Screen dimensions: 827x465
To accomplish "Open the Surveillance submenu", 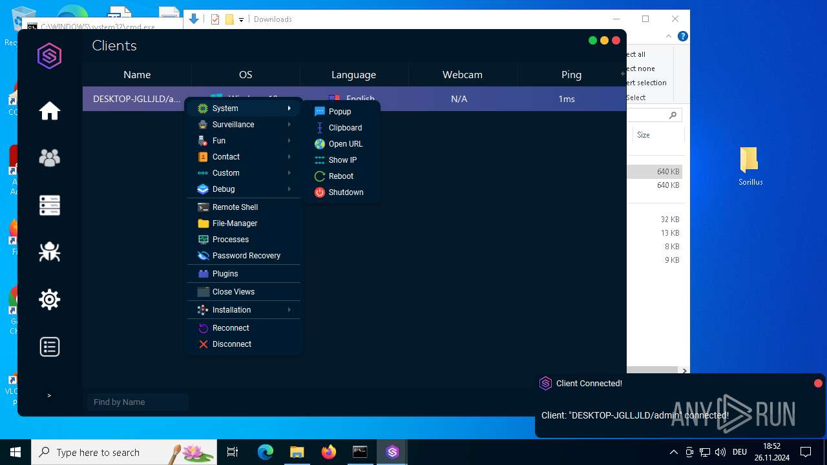I will click(x=244, y=125).
